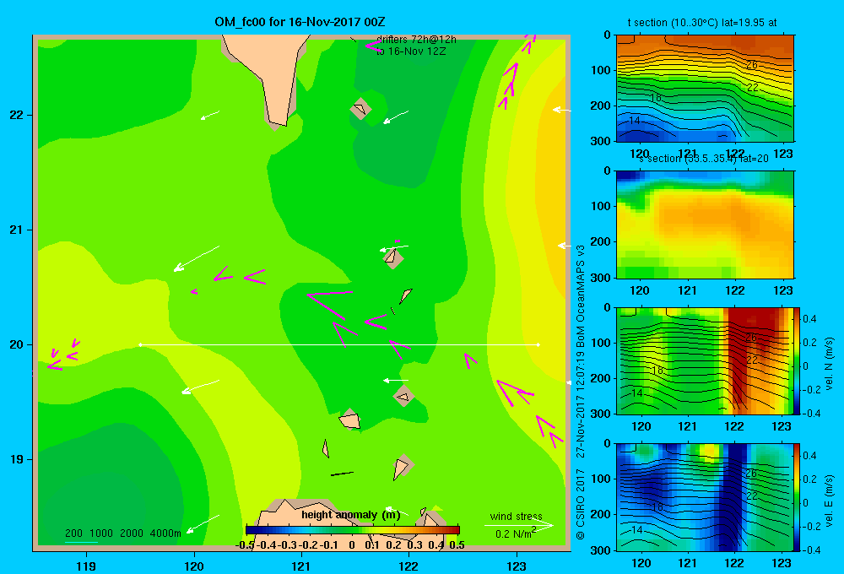Click the 'vel. E (m/s)' colorbar label

pyautogui.click(x=829, y=501)
